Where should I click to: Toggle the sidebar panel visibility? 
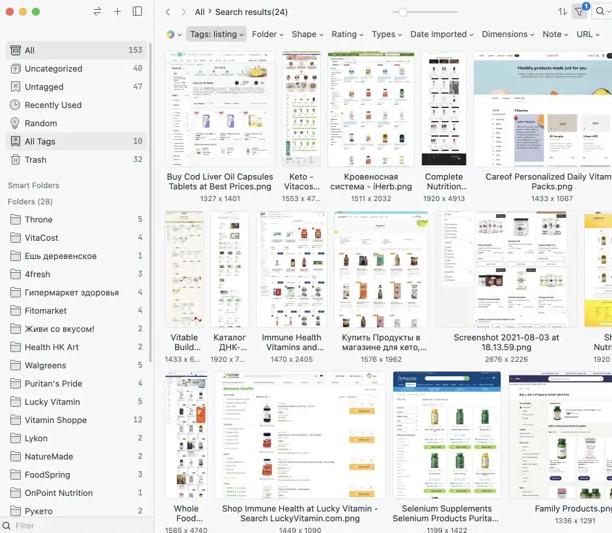(x=137, y=12)
